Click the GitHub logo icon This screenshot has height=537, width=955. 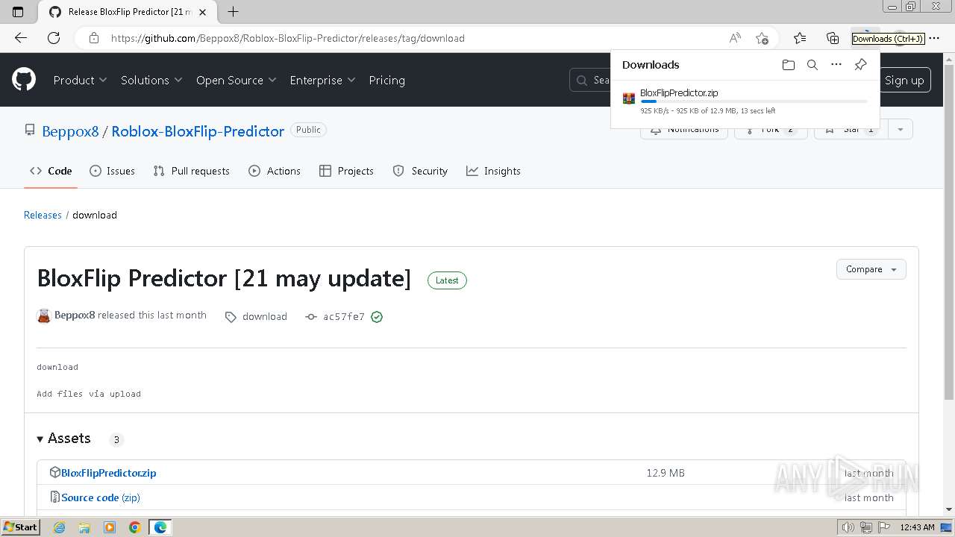click(24, 80)
